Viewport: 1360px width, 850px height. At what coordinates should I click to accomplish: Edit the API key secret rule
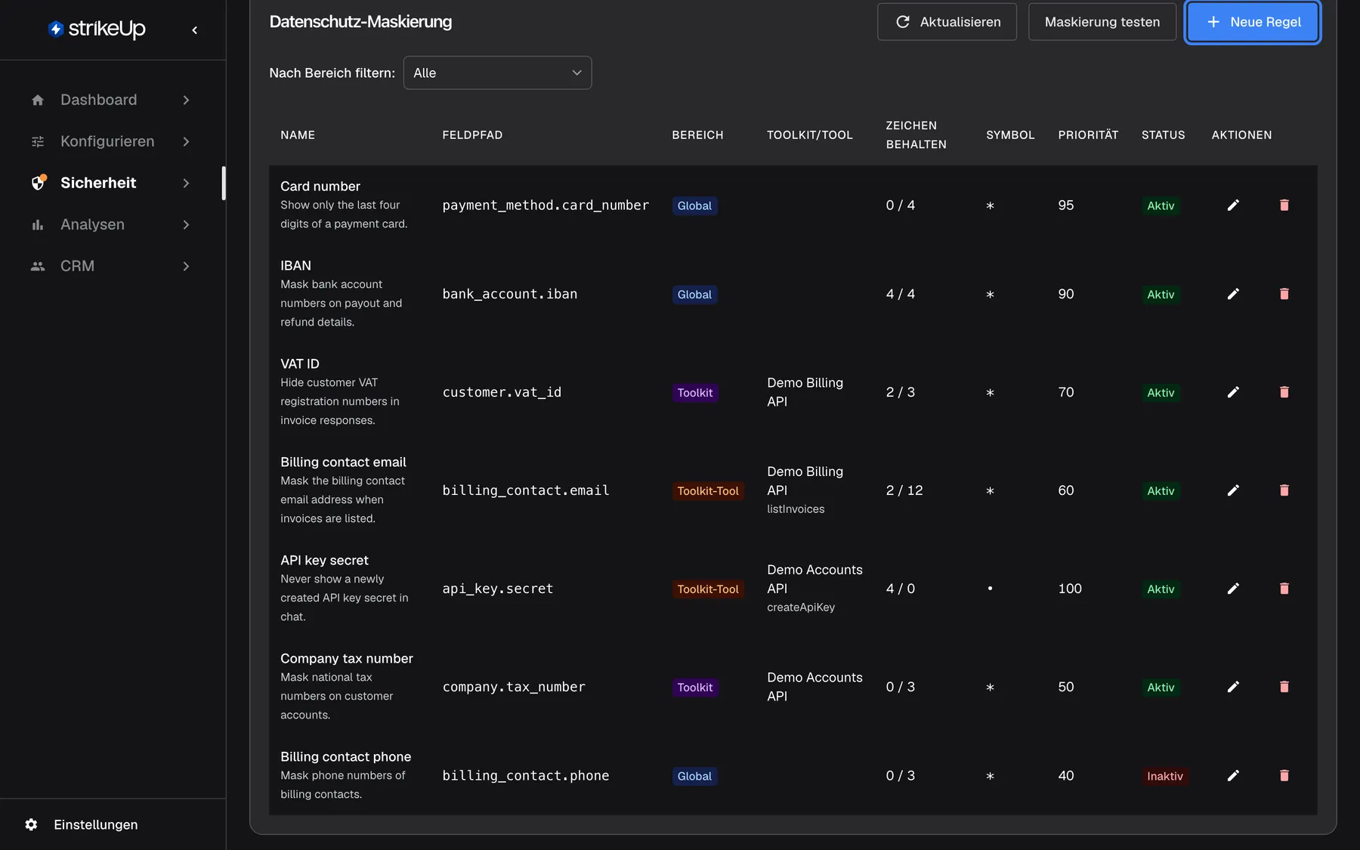(1233, 589)
